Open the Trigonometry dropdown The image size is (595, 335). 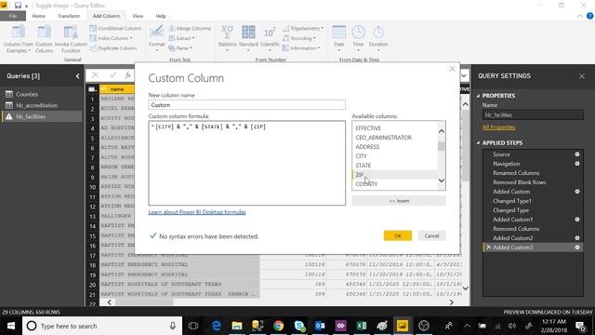point(303,29)
